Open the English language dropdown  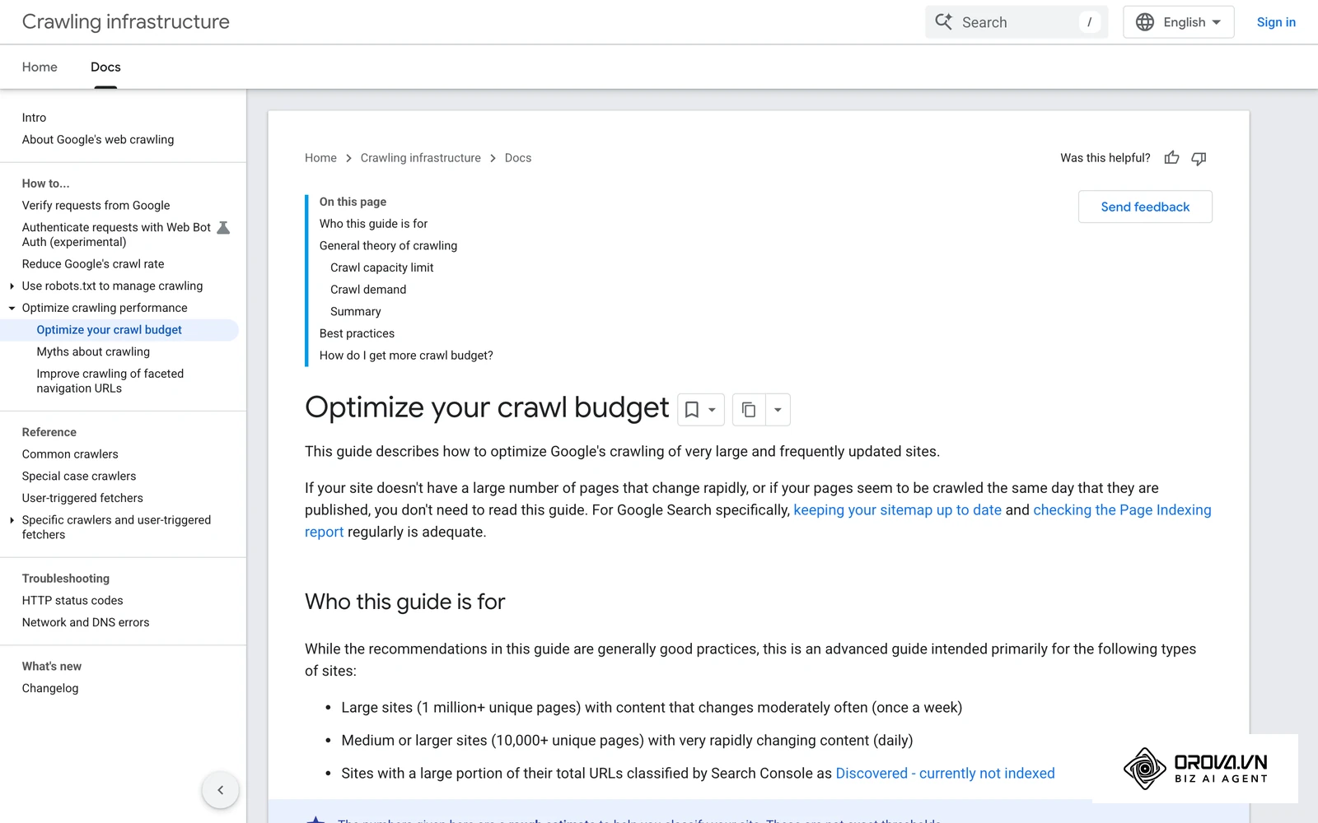click(1179, 22)
